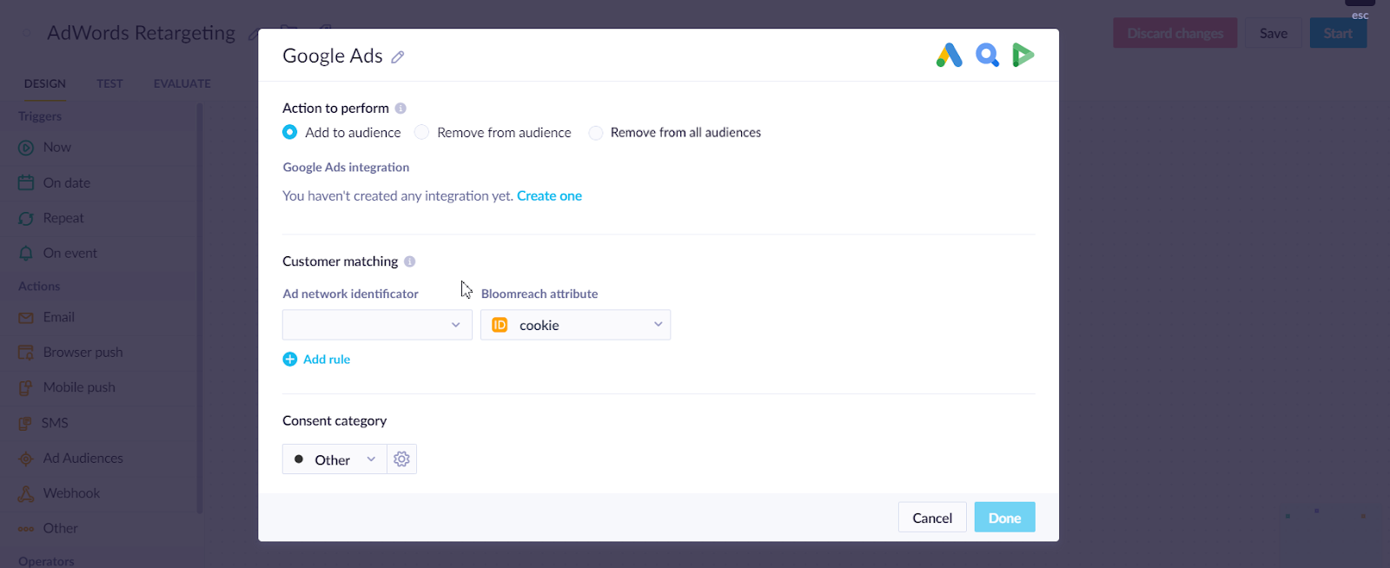
Task: Select the SMS action icon
Action: pyautogui.click(x=26, y=424)
